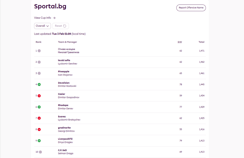Open the Pineapple team by Ivan Stojanov
Image resolution: width=244 pixels, height=158 pixels.
click(x=64, y=71)
